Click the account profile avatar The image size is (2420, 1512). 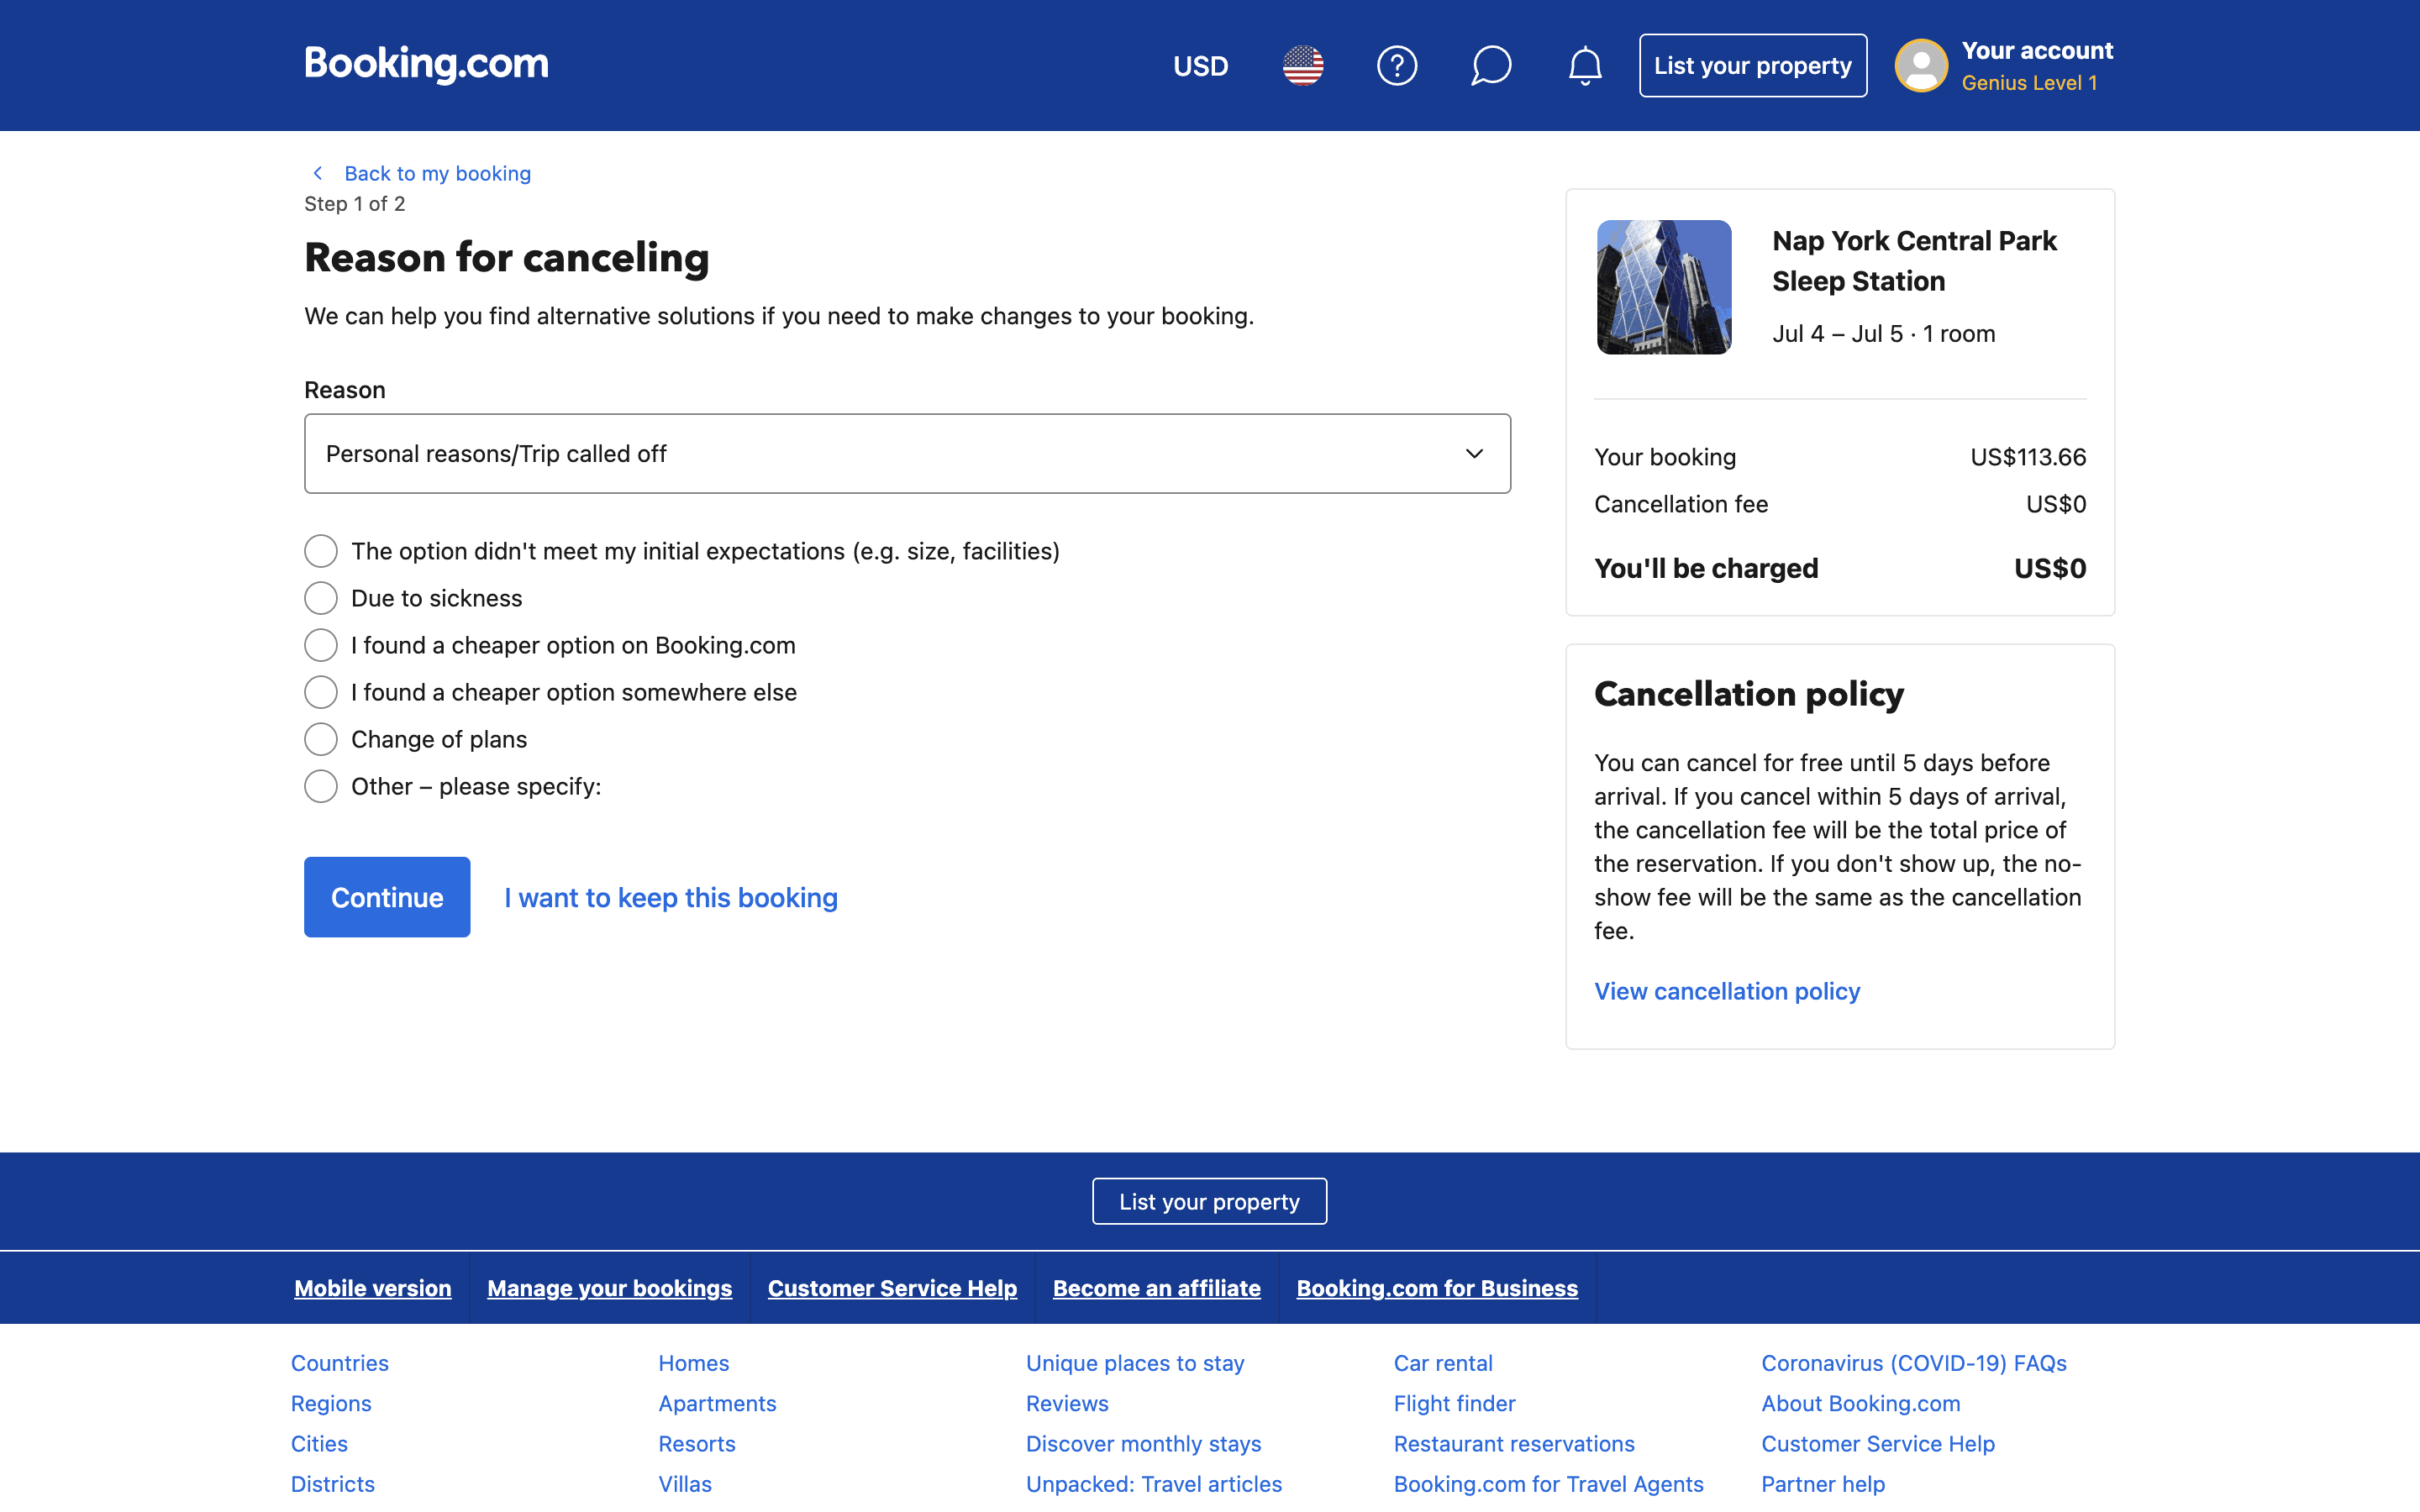pyautogui.click(x=1920, y=66)
